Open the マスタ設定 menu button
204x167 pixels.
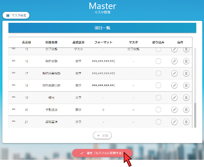point(16,15)
